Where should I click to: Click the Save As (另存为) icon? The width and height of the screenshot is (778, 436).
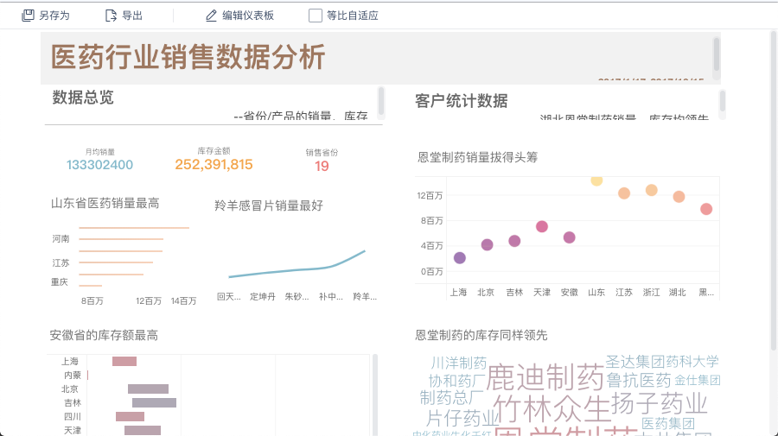point(29,16)
